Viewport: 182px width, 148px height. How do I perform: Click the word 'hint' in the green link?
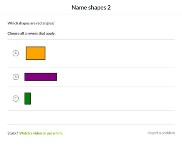59,133
